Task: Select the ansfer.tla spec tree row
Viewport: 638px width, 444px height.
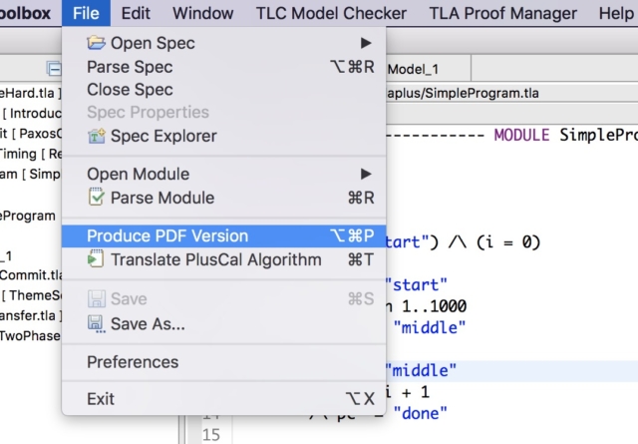Action: pos(31,315)
